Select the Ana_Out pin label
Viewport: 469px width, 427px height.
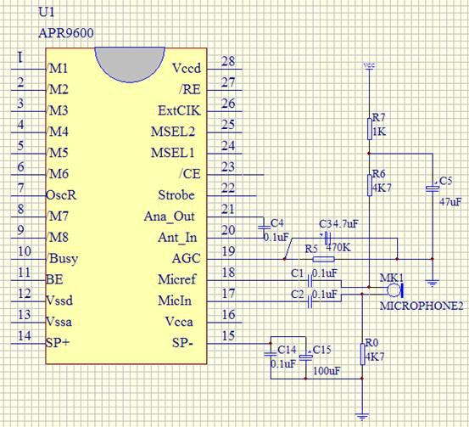click(170, 216)
